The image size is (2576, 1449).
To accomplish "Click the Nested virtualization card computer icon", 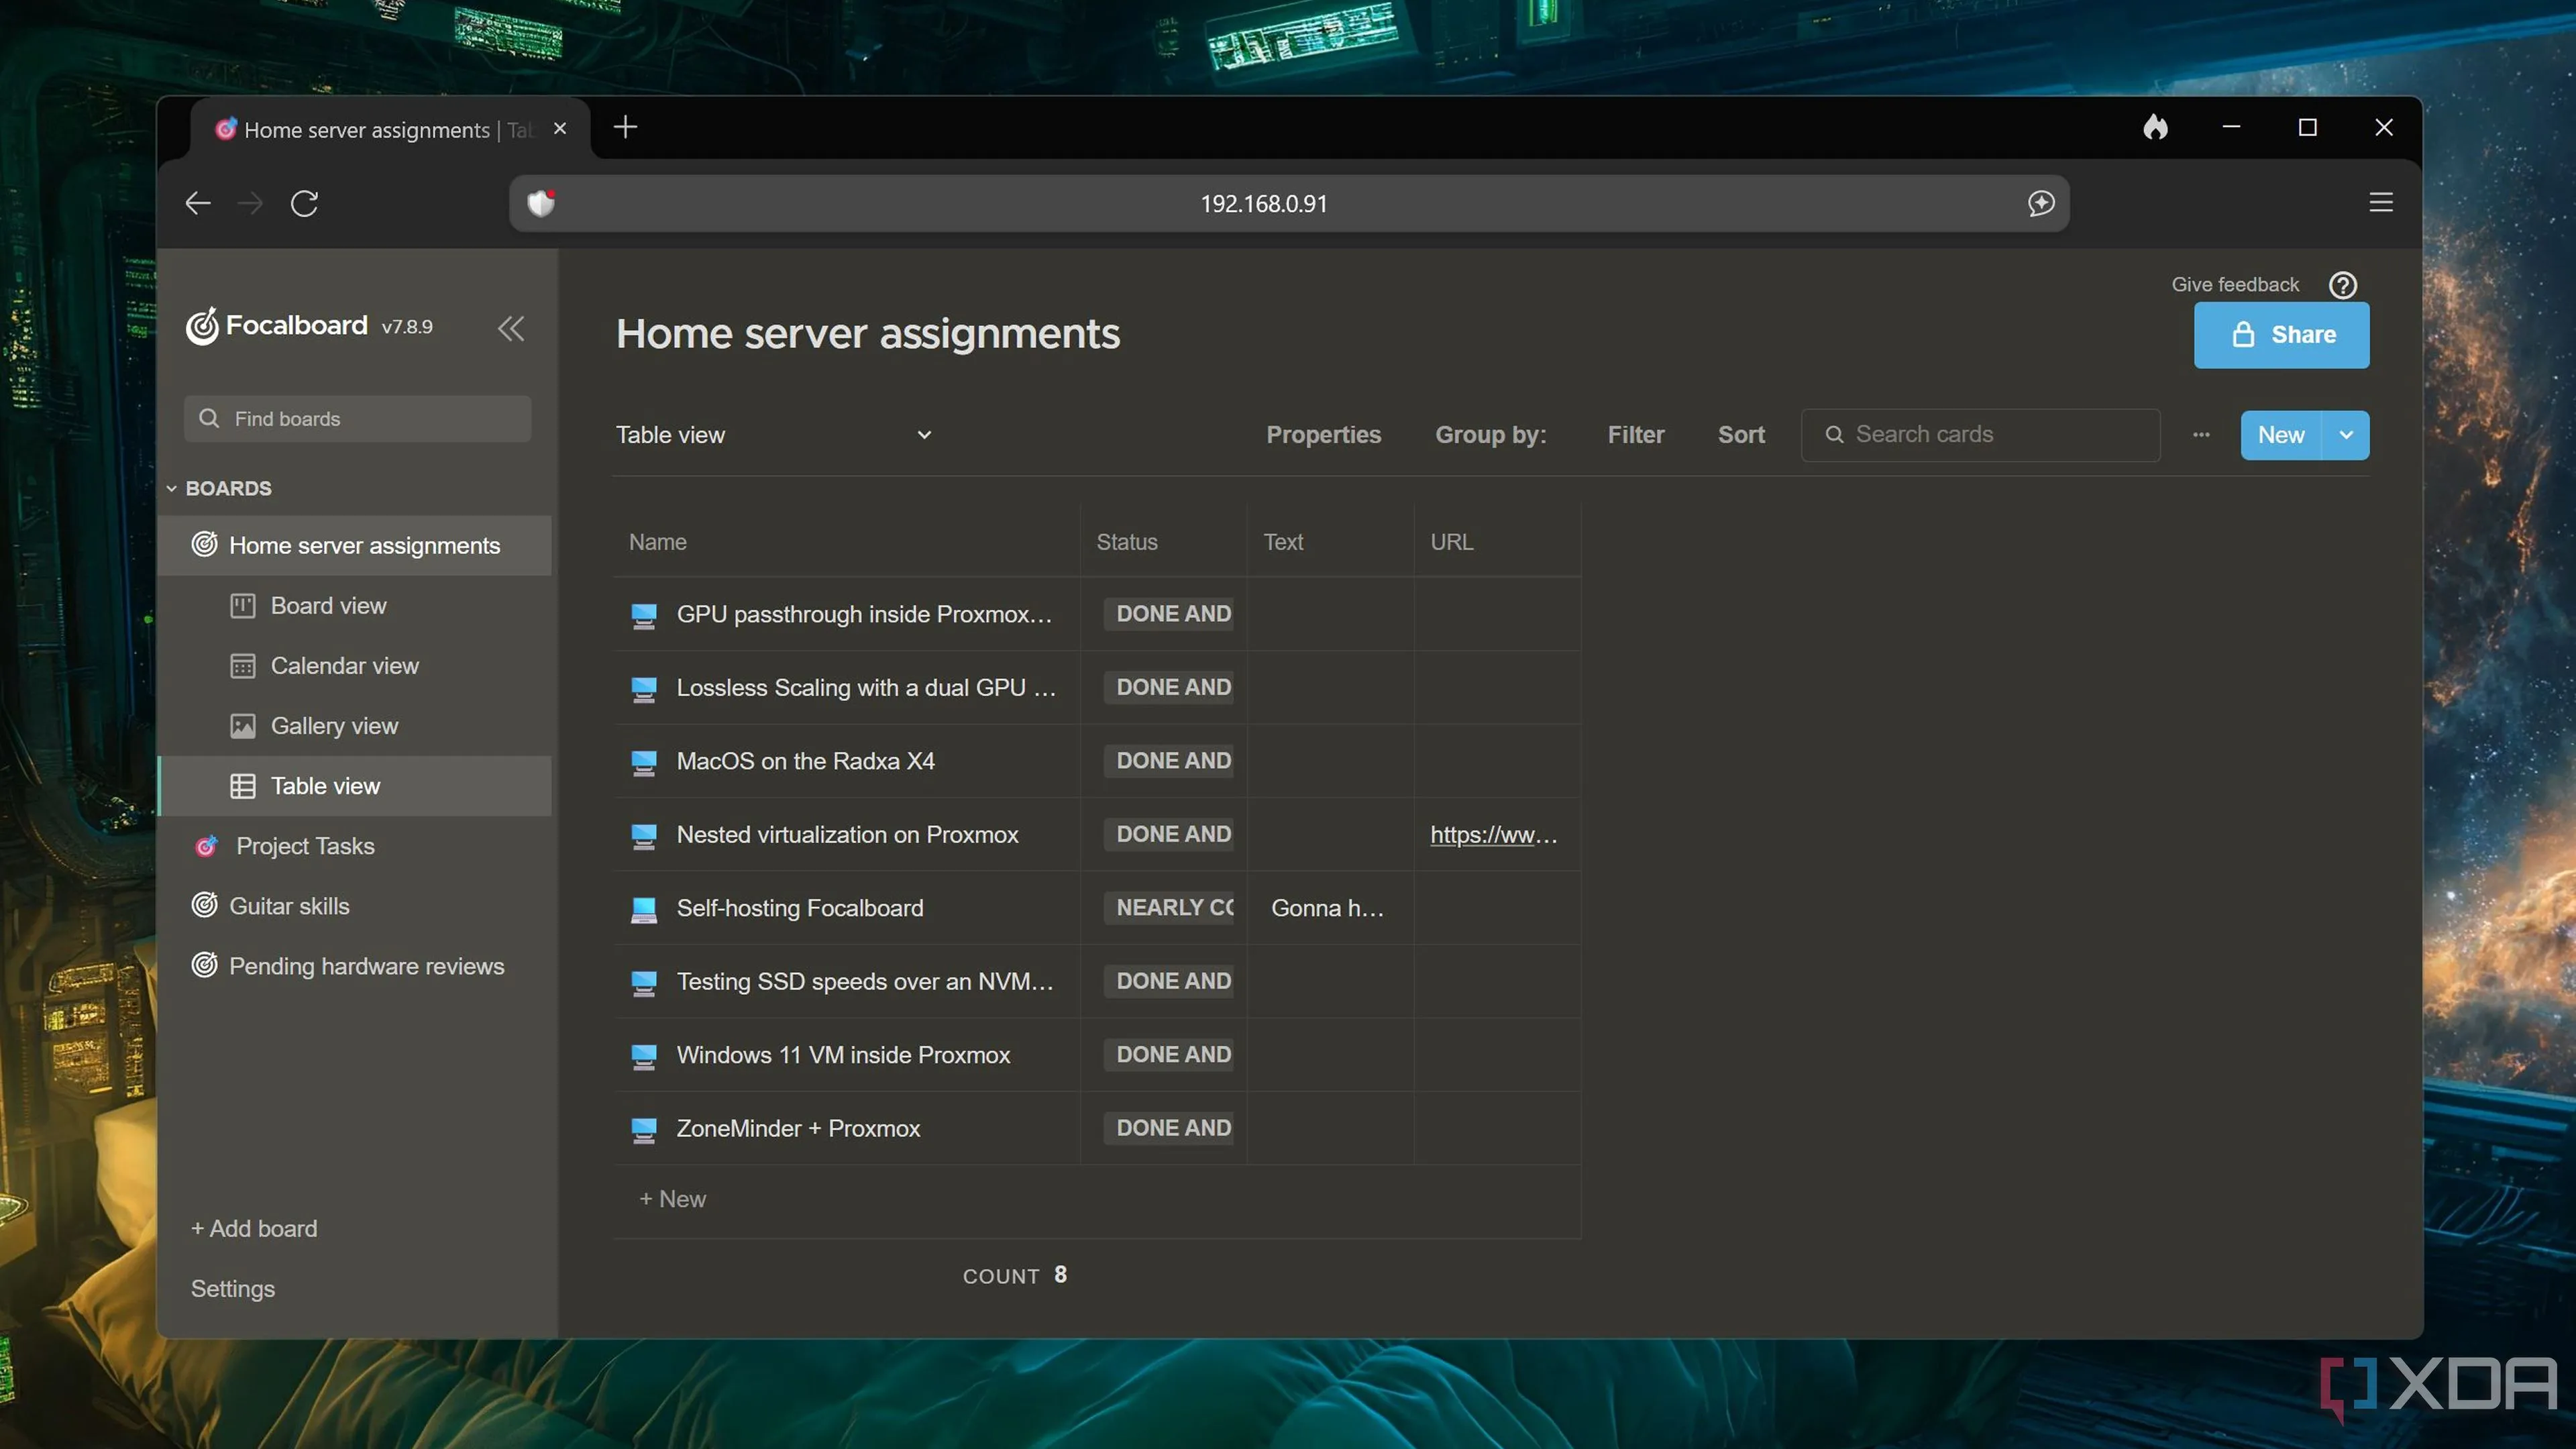I will tap(644, 836).
